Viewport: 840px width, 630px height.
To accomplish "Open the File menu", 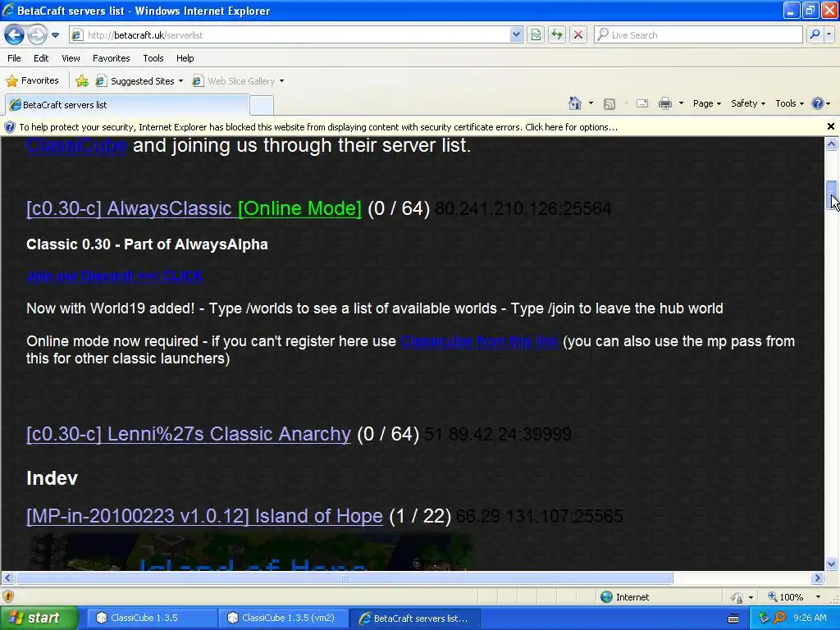I will tap(15, 58).
